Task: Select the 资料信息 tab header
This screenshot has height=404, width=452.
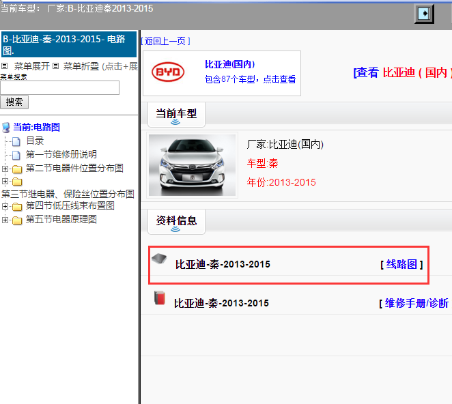Action: 176,222
